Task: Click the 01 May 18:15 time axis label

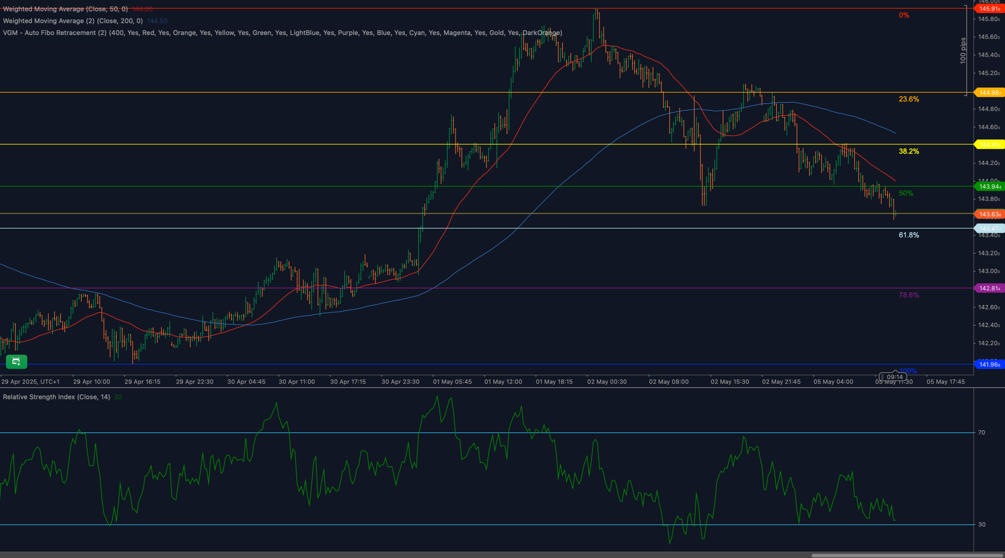Action: click(554, 382)
